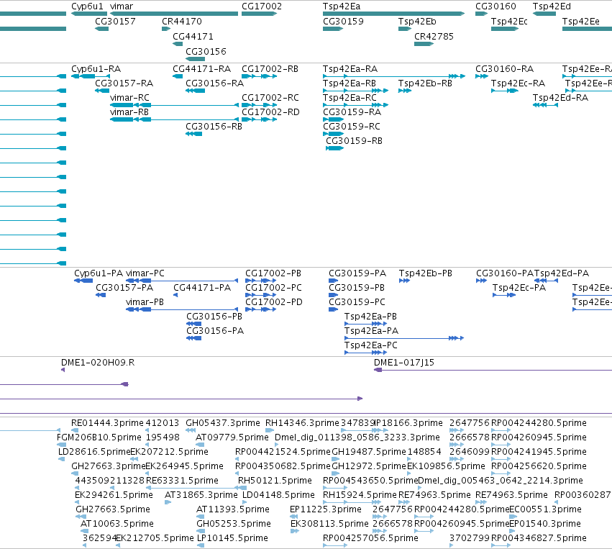Select the CG17002-PD protein label
This screenshot has width=612, height=549.
[x=273, y=302]
